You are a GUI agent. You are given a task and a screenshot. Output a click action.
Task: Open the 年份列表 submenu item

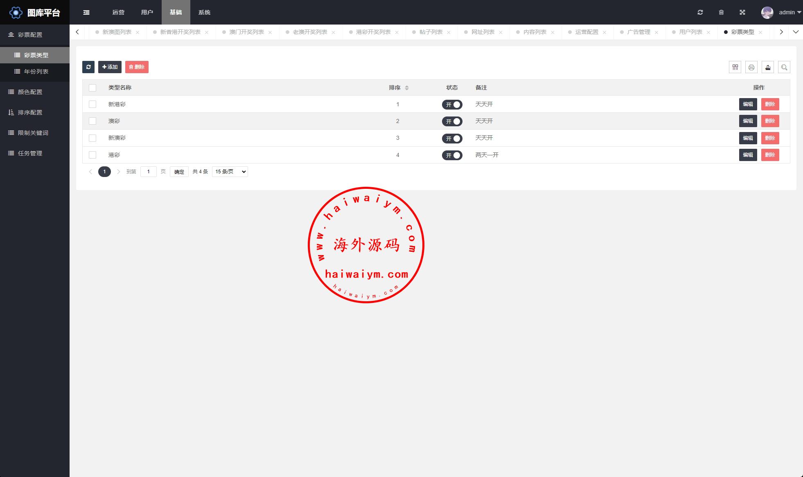pyautogui.click(x=35, y=72)
